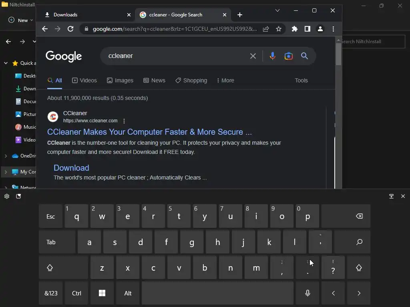This screenshot has width=410, height=307.
Task: Open touch keyboard settings gear
Action: (7, 196)
